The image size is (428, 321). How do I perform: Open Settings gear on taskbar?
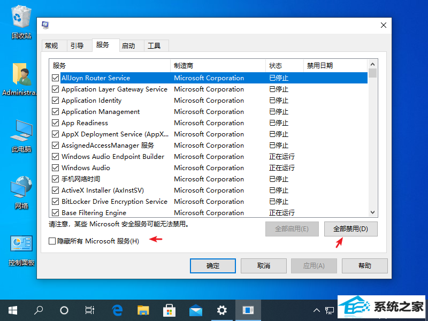[x=222, y=310]
